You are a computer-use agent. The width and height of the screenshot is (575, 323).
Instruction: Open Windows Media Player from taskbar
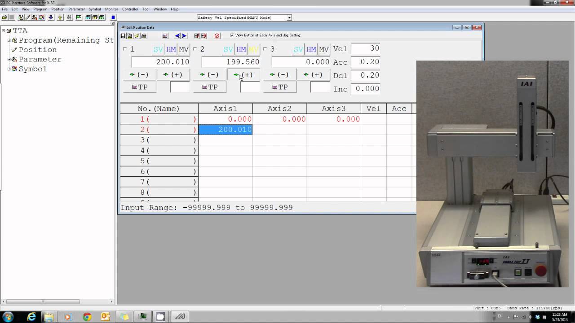coord(68,317)
